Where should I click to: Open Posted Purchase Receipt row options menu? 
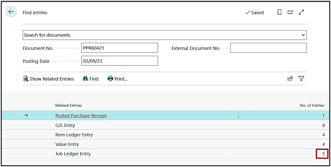(x=239, y=116)
